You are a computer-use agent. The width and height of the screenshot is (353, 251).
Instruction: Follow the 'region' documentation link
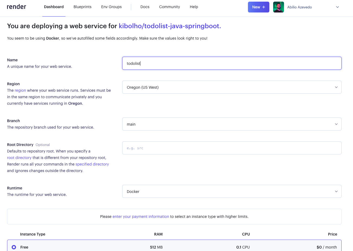(x=20, y=90)
